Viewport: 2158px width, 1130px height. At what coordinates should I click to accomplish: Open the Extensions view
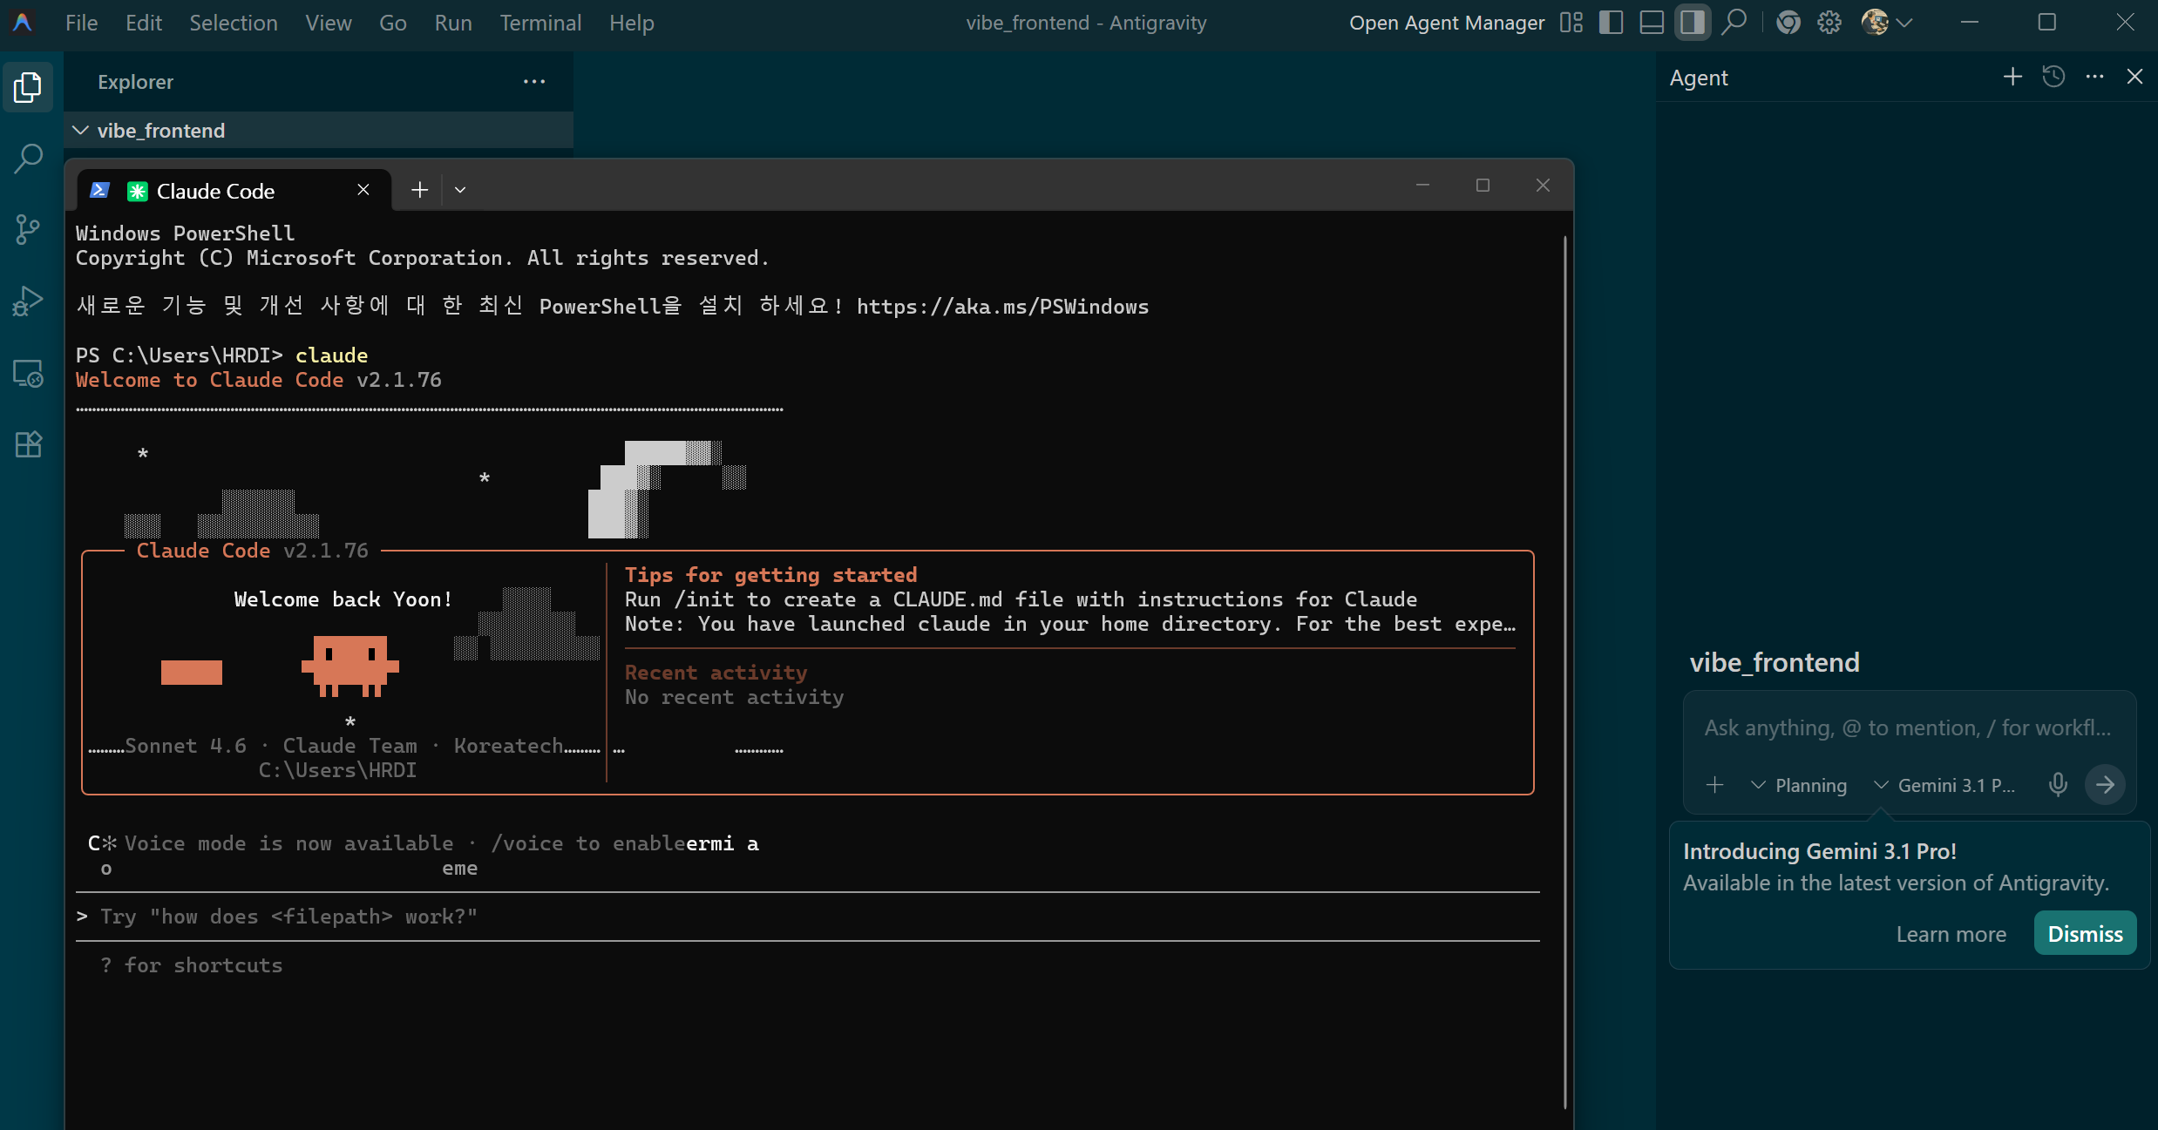click(28, 444)
